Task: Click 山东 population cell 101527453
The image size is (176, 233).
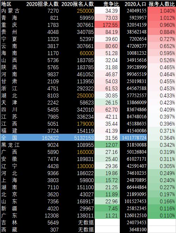Action: coord(135,202)
